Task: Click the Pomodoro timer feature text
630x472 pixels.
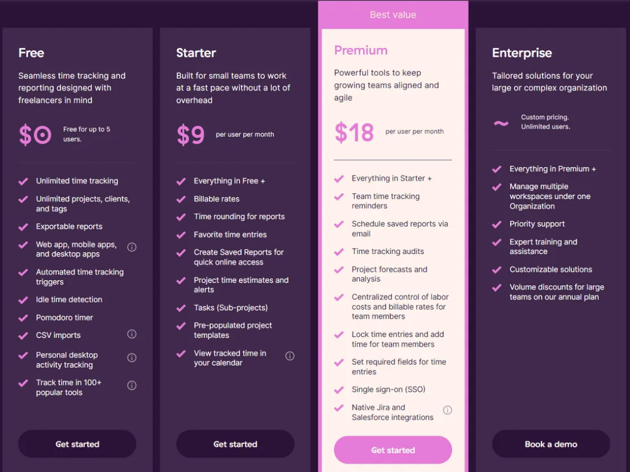Action: (x=64, y=317)
